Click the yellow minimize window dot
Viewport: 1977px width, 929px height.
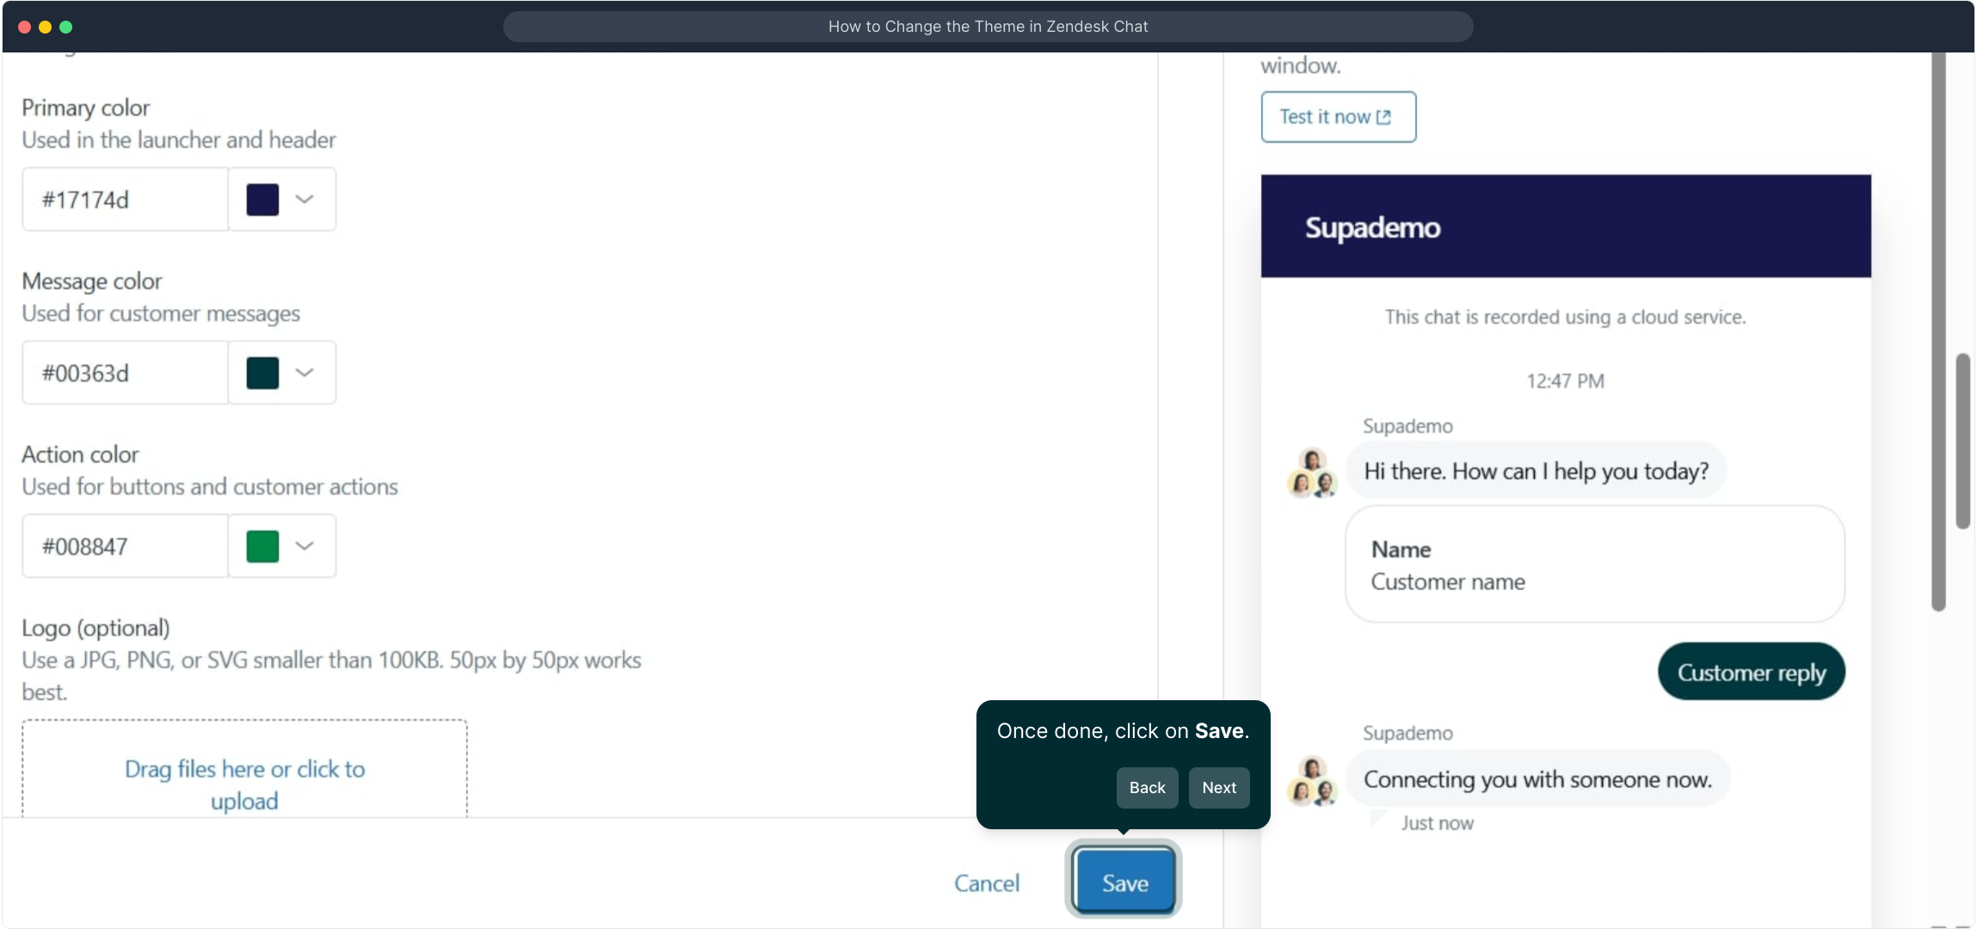[x=46, y=27]
